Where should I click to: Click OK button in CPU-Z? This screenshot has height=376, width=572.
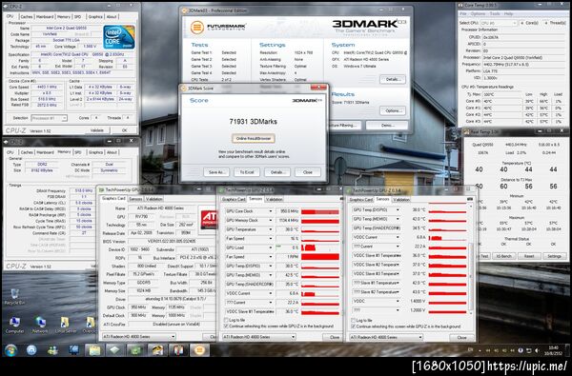[124, 130]
